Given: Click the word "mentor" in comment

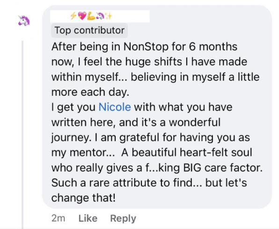Looking at the screenshot, I should click(x=90, y=153).
